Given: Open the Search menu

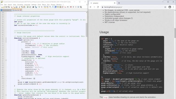Looking at the screenshot, I should coord(10,5).
